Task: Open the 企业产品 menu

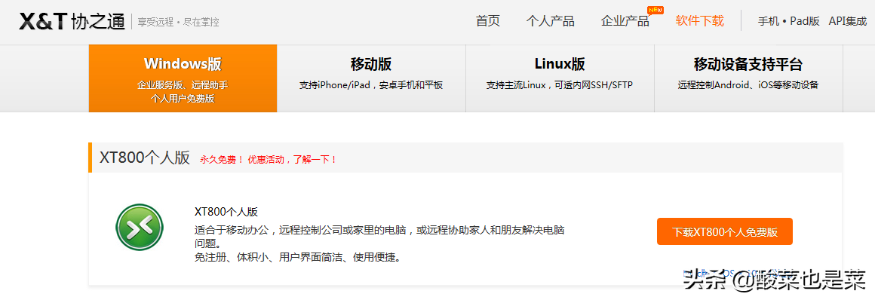Action: [625, 21]
